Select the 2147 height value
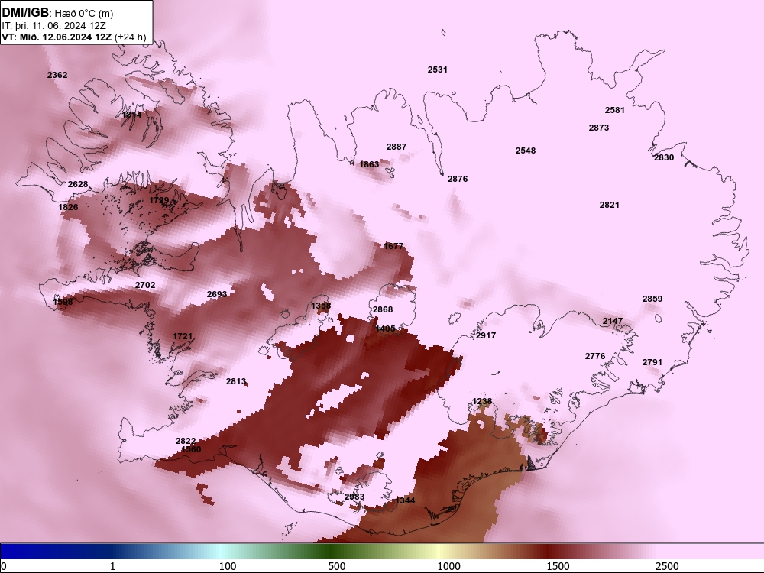764x573 pixels. tap(613, 321)
